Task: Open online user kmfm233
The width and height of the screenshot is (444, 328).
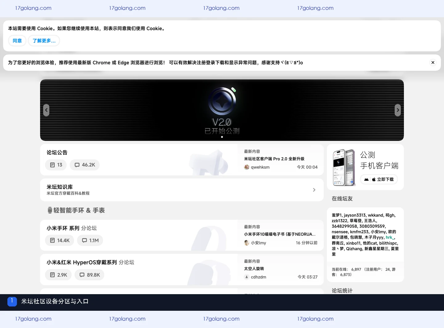Action: click(x=359, y=232)
